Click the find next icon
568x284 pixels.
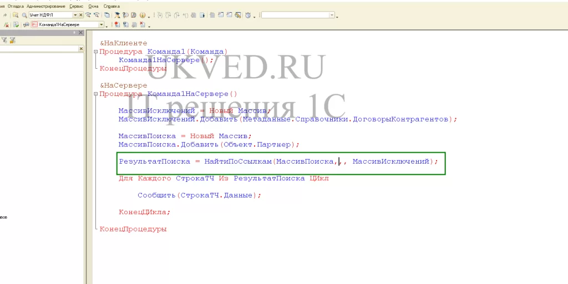tap(88, 16)
